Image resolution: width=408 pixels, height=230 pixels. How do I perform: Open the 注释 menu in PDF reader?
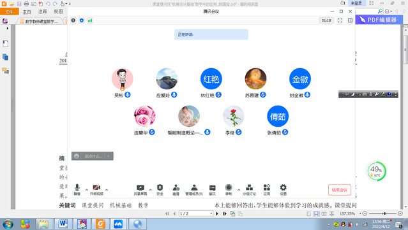click(42, 11)
